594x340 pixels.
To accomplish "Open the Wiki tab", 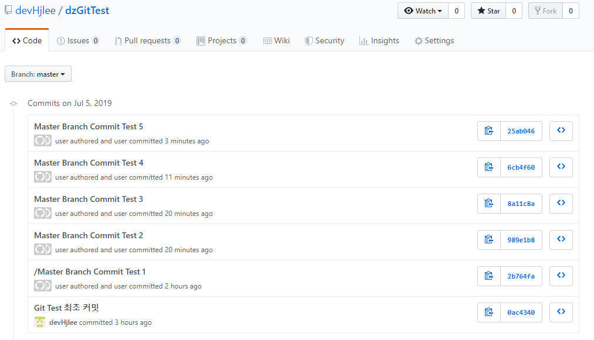I will coord(277,40).
